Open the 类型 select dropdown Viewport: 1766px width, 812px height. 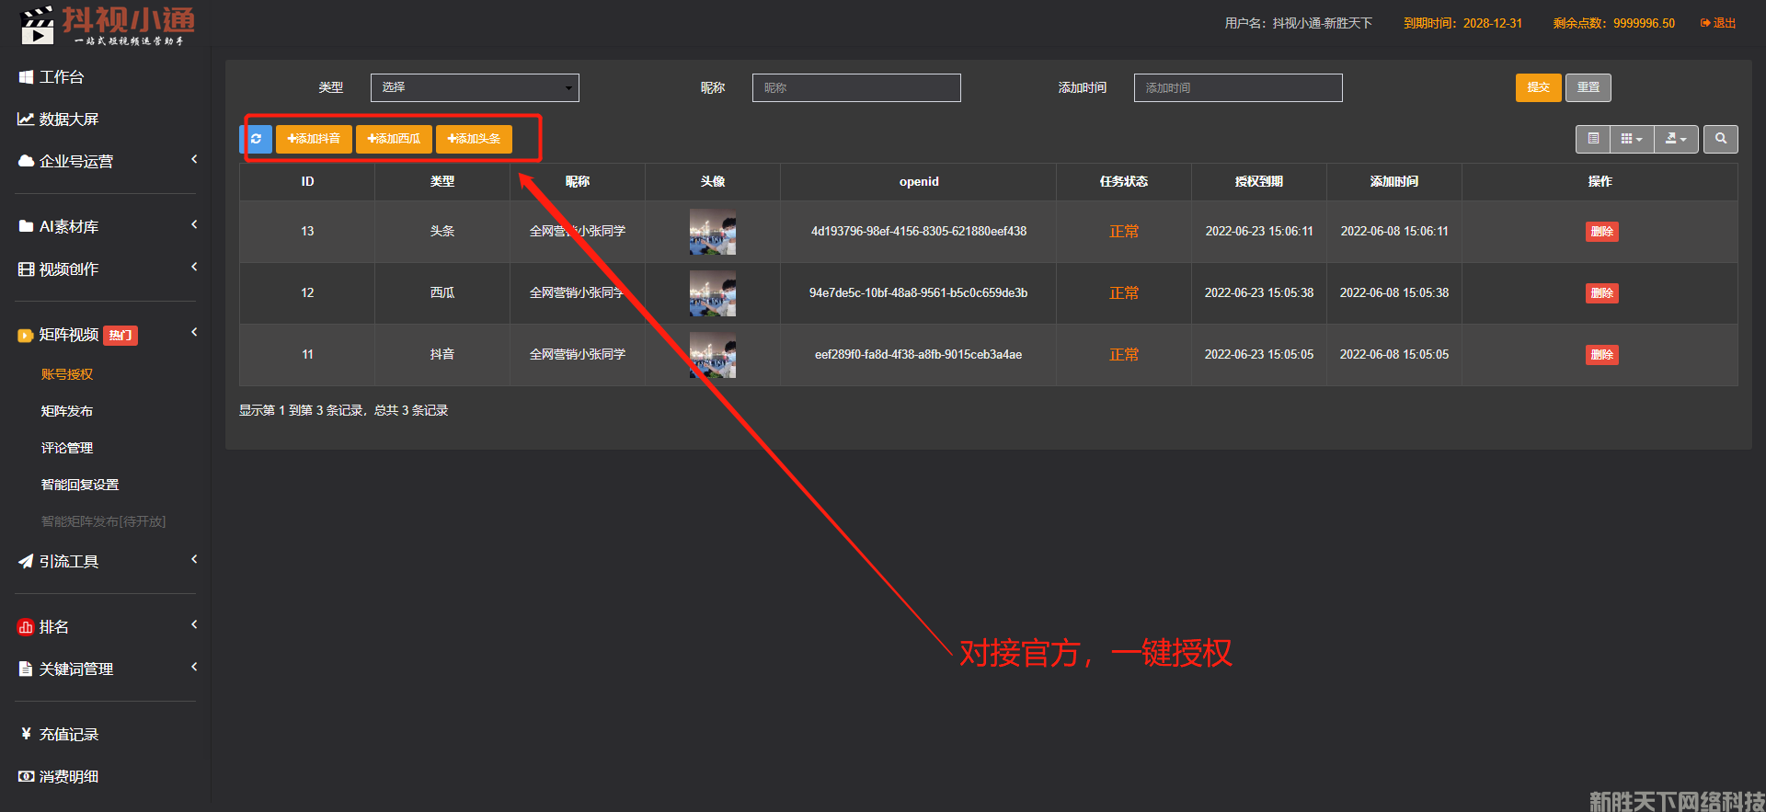click(475, 87)
